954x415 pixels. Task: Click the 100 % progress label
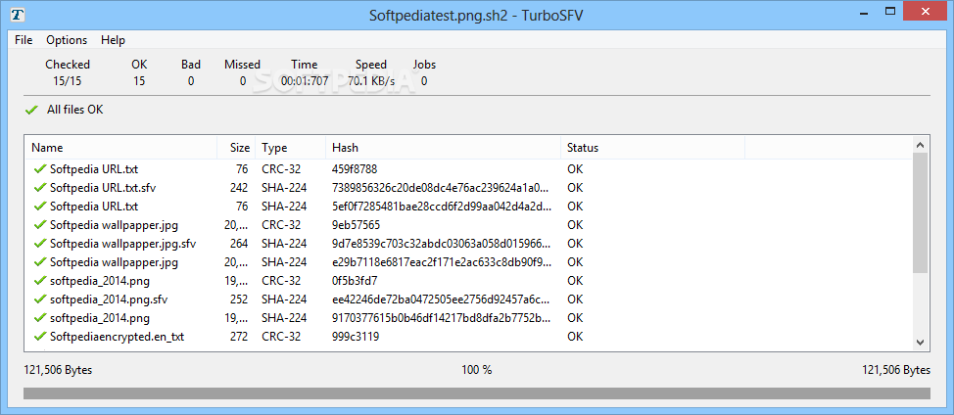point(476,370)
